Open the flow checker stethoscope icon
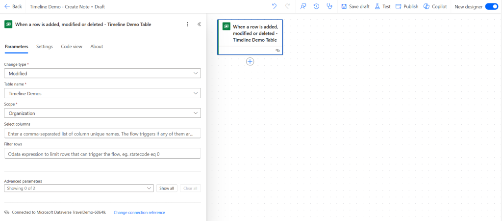502x221 pixels. 329,6
